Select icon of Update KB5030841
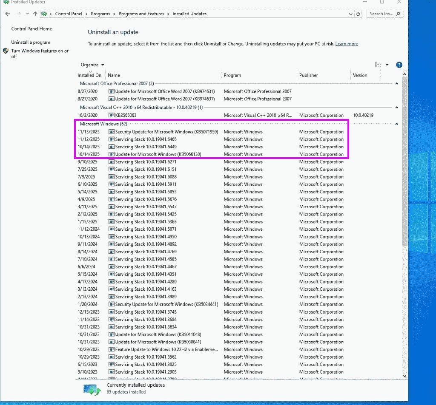Image resolution: width=436 pixels, height=405 pixels. [112, 342]
